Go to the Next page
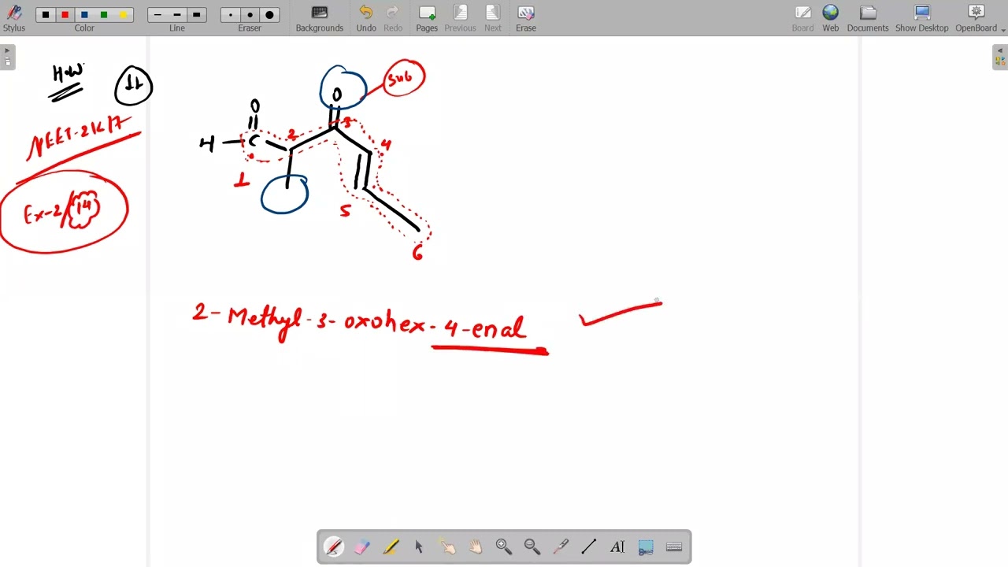Image resolution: width=1008 pixels, height=567 pixels. pos(493,18)
